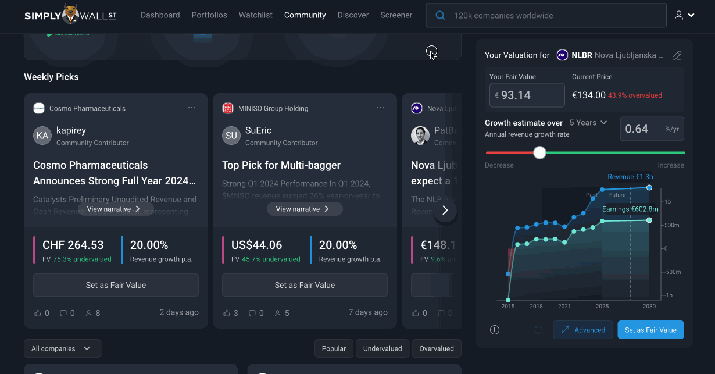
Task: Open Top Pick for Multi-bagger title
Action: coord(281,165)
